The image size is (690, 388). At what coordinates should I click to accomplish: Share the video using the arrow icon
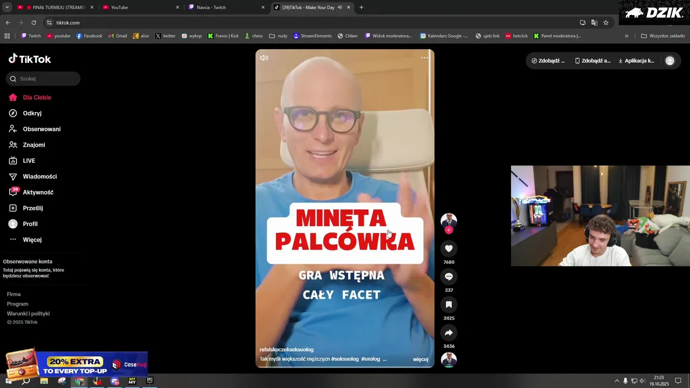coord(448,332)
